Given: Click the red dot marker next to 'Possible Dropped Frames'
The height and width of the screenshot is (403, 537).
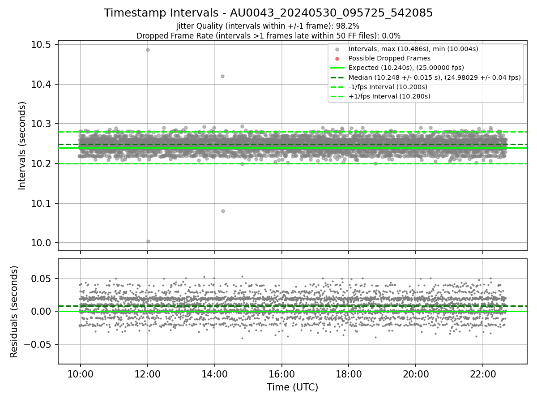Looking at the screenshot, I should (337, 59).
